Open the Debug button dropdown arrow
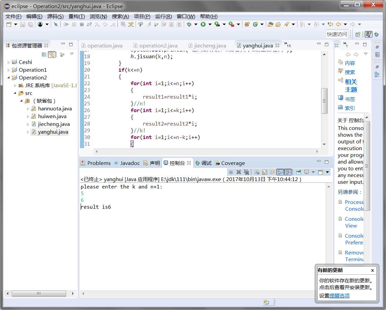Screen dimensions: 386x310 [x=196, y=24]
